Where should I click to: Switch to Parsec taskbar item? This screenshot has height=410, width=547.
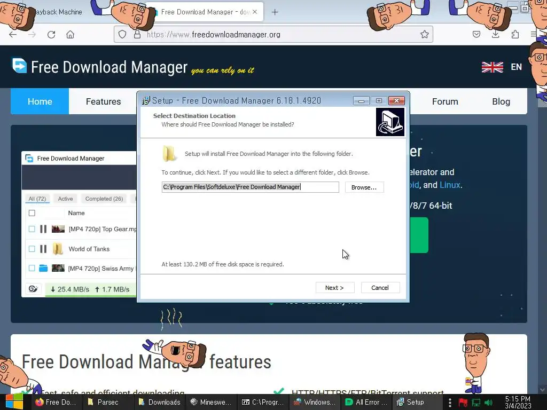[108, 402]
